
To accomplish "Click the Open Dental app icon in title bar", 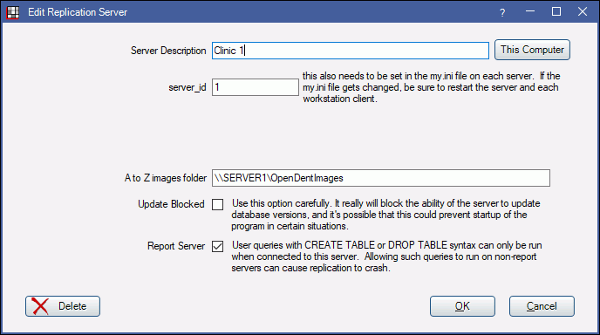I will click(12, 12).
